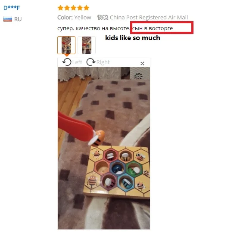Click the Russian flag icon
Viewport: 237px width, 232px height.
tap(8, 19)
